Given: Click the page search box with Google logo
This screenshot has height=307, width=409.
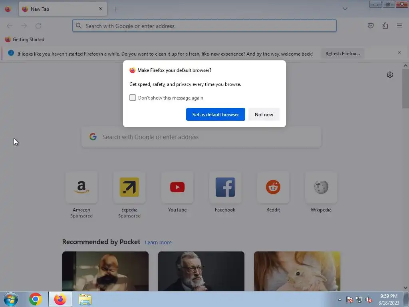Looking at the screenshot, I should pos(201,137).
